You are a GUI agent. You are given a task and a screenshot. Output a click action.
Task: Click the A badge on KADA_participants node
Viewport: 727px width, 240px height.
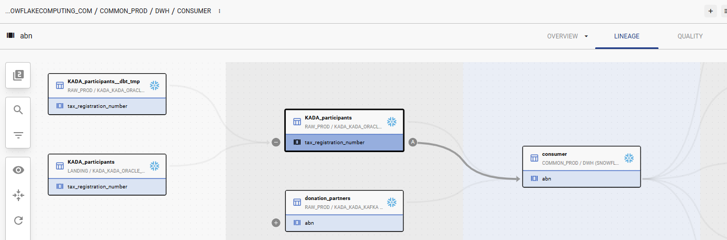413,142
